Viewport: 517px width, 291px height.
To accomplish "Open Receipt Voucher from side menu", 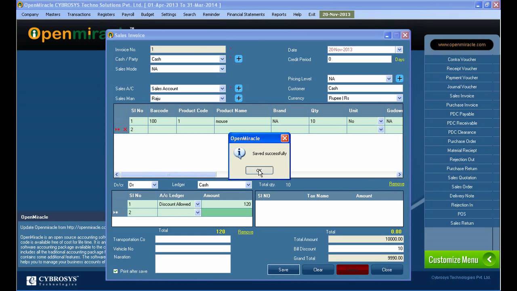I will click(x=462, y=69).
